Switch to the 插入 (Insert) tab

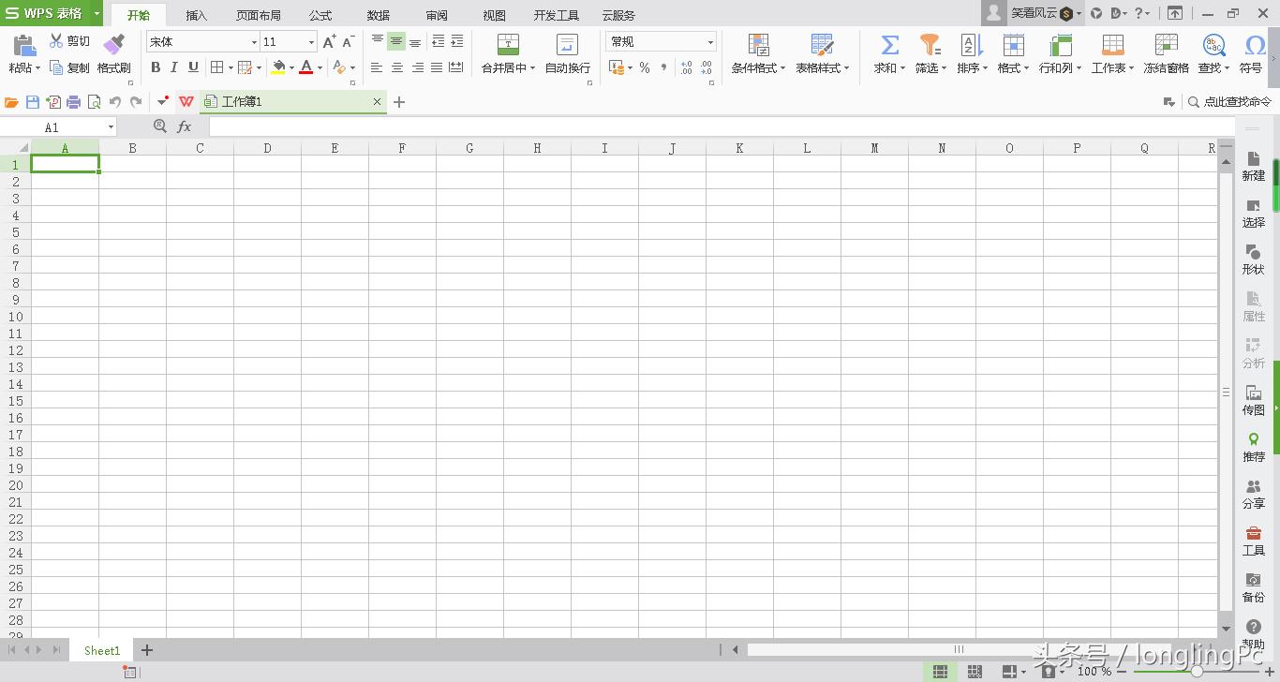[x=197, y=15]
